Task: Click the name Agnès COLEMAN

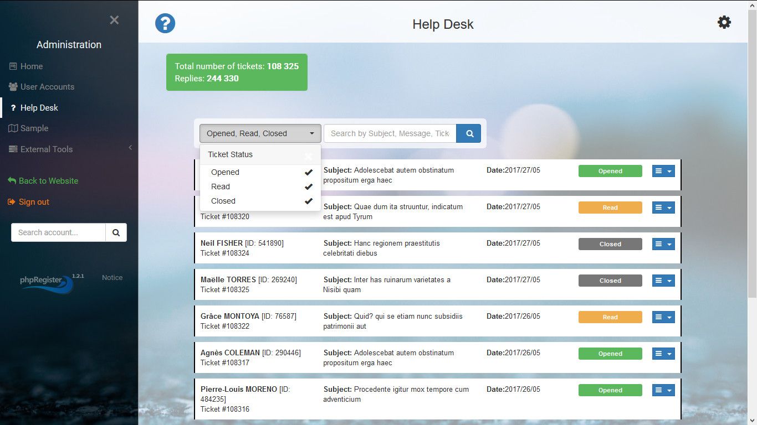Action: coord(230,353)
